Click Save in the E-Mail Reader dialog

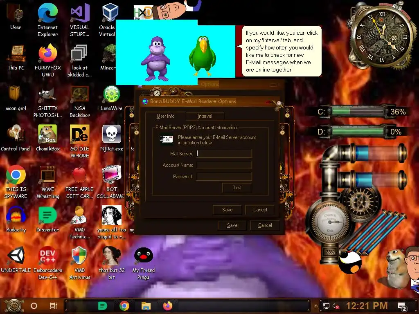tap(227, 210)
